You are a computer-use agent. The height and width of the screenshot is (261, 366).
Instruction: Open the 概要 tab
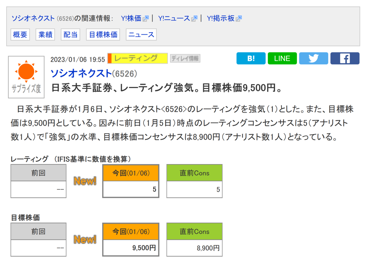[x=20, y=34]
